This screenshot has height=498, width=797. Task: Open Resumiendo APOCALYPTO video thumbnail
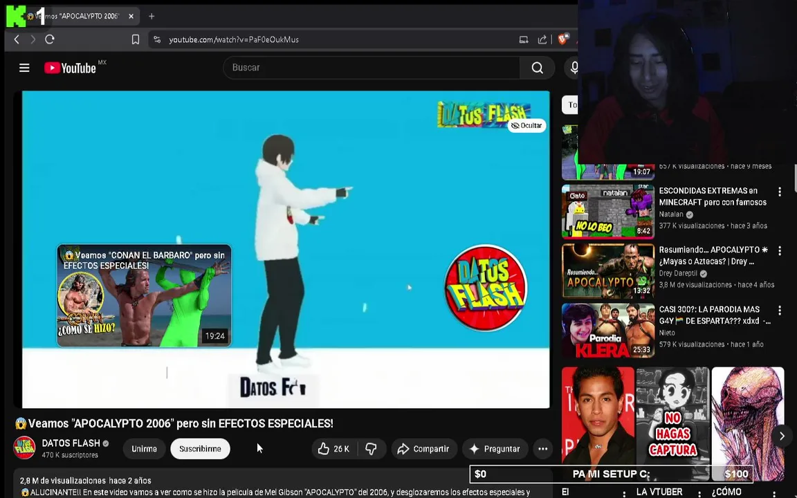click(608, 271)
